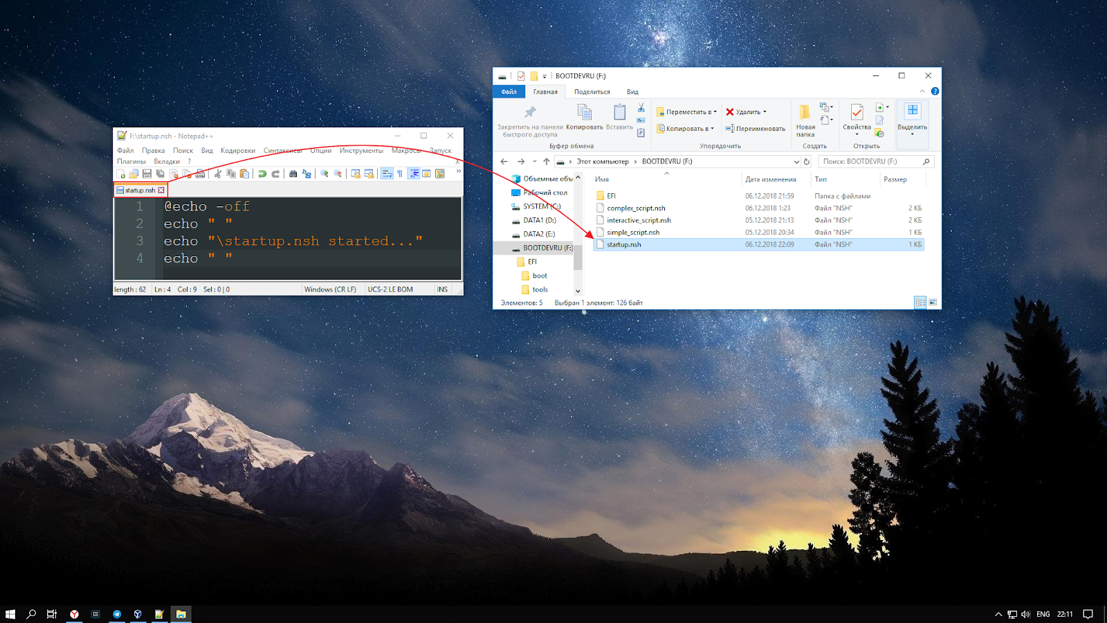
Task: Switch Explorer to large icons view
Action: pos(933,303)
